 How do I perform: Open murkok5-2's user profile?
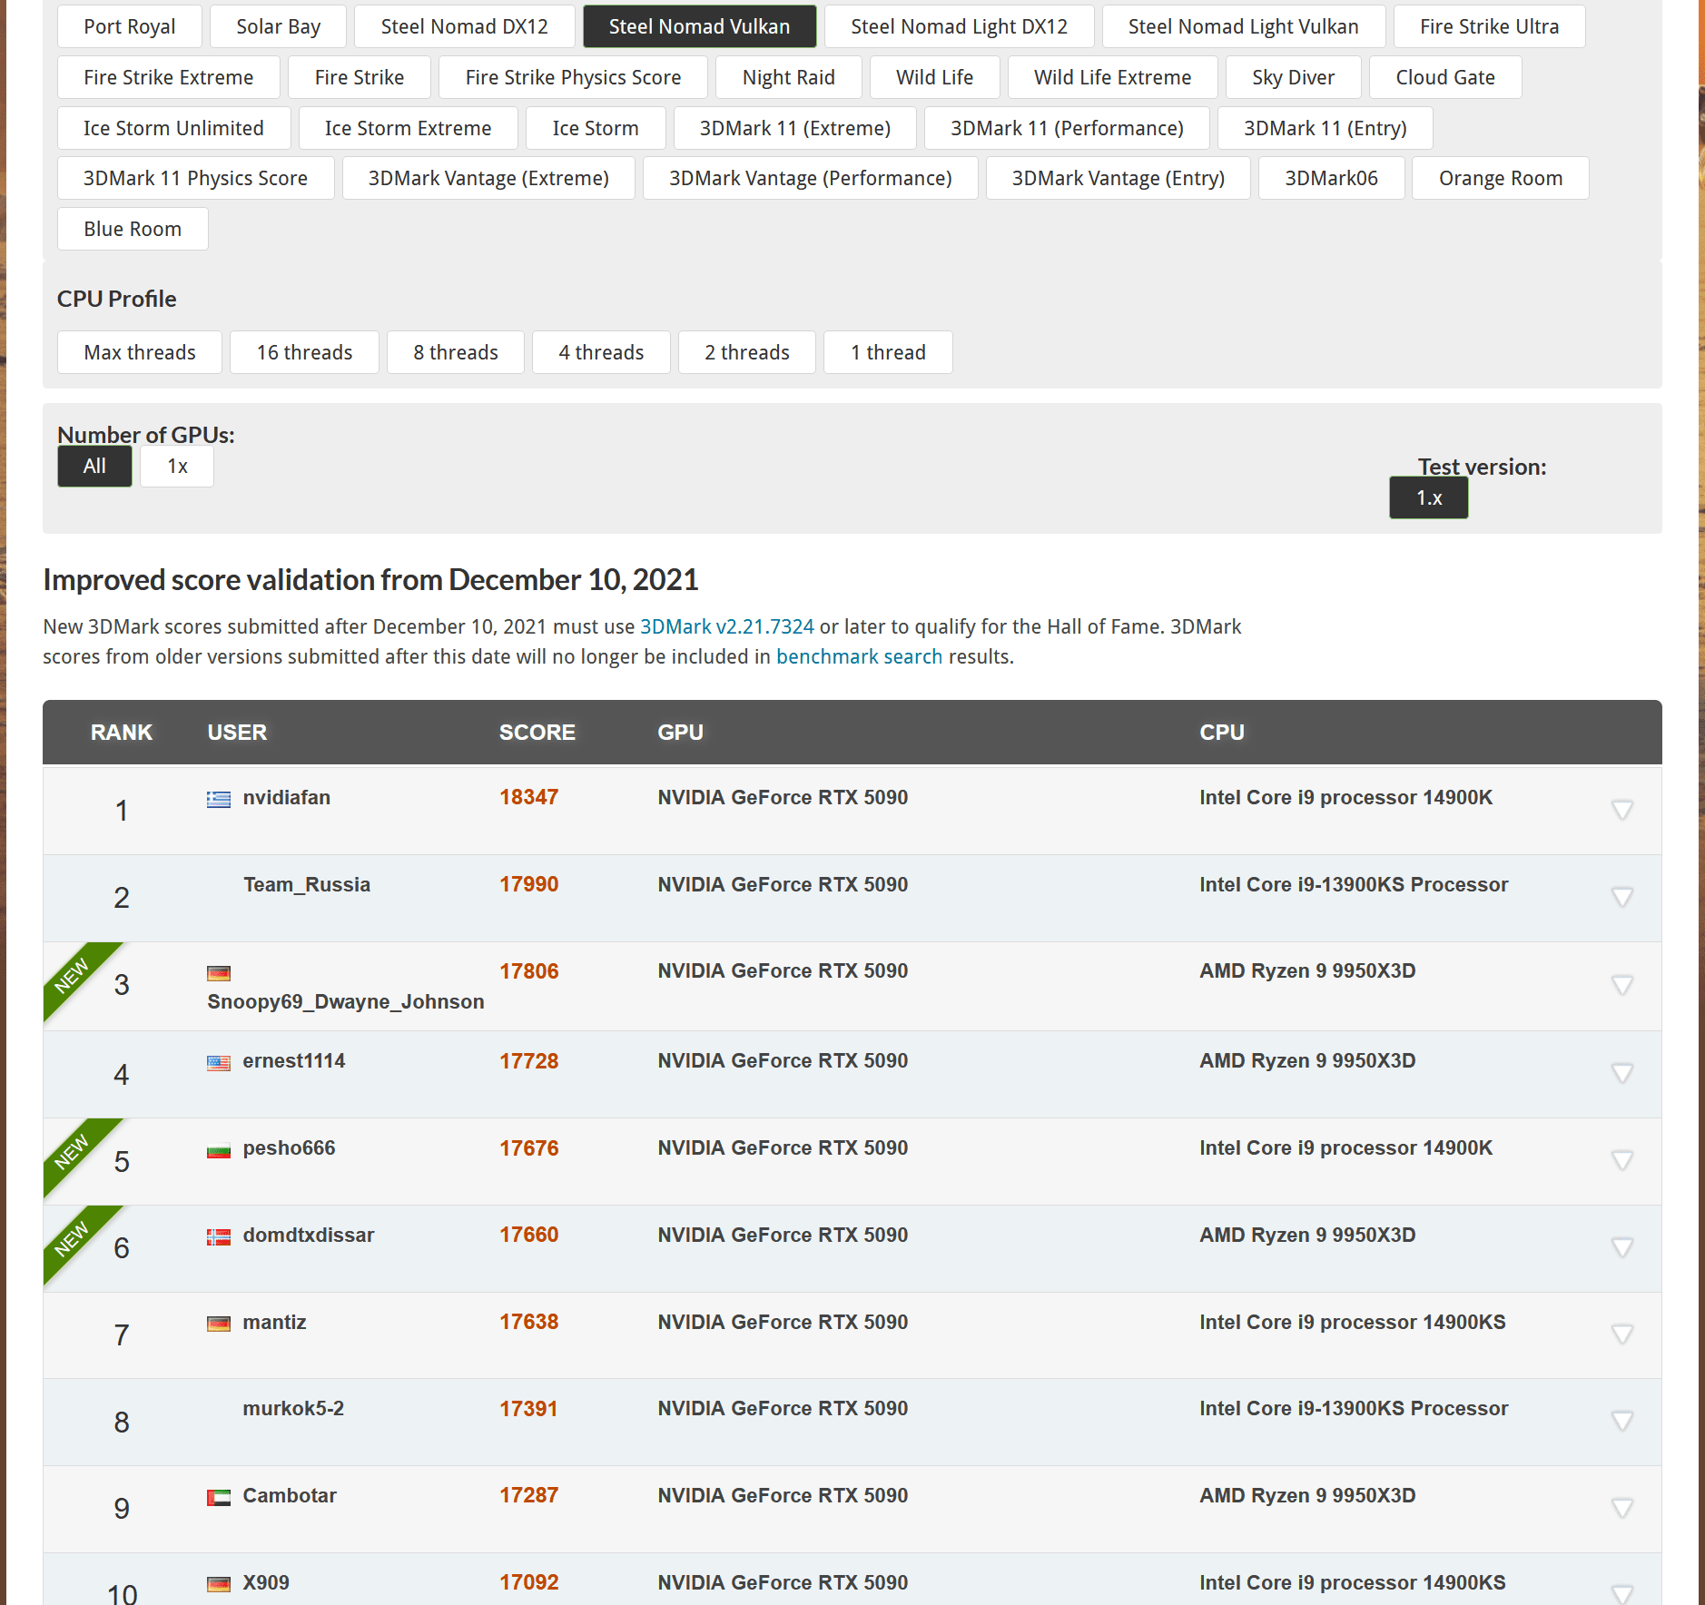(293, 1409)
